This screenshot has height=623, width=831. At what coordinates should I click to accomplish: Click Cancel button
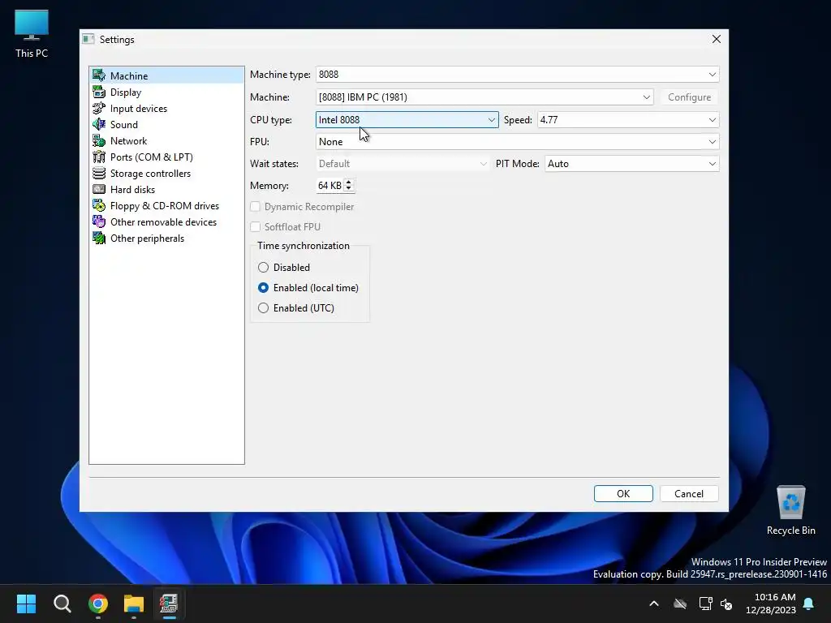click(689, 493)
